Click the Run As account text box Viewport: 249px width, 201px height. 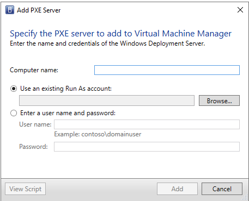tap(107, 100)
